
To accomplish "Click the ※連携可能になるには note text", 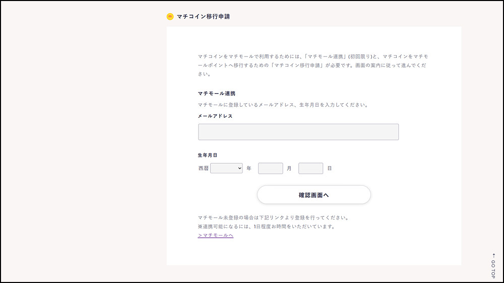I will (266, 227).
